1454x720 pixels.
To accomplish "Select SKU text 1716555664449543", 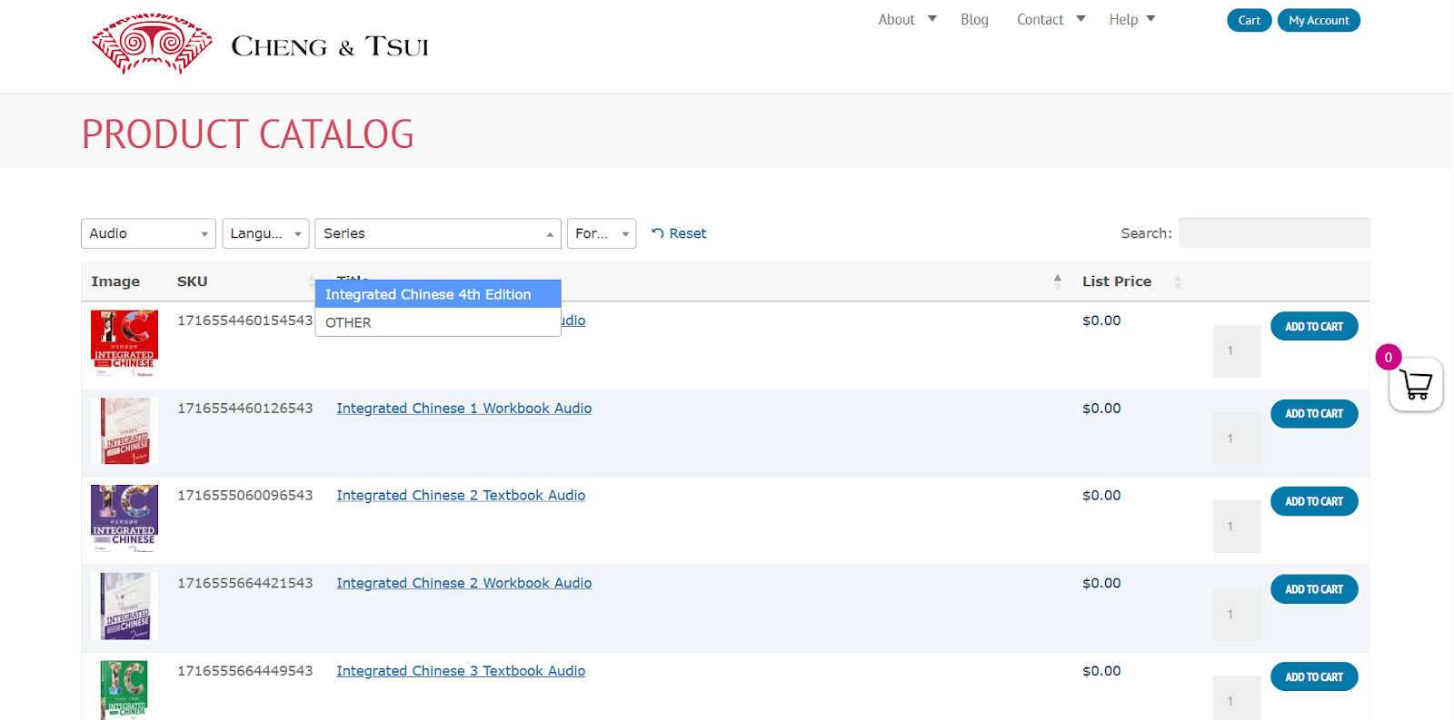I will point(244,671).
